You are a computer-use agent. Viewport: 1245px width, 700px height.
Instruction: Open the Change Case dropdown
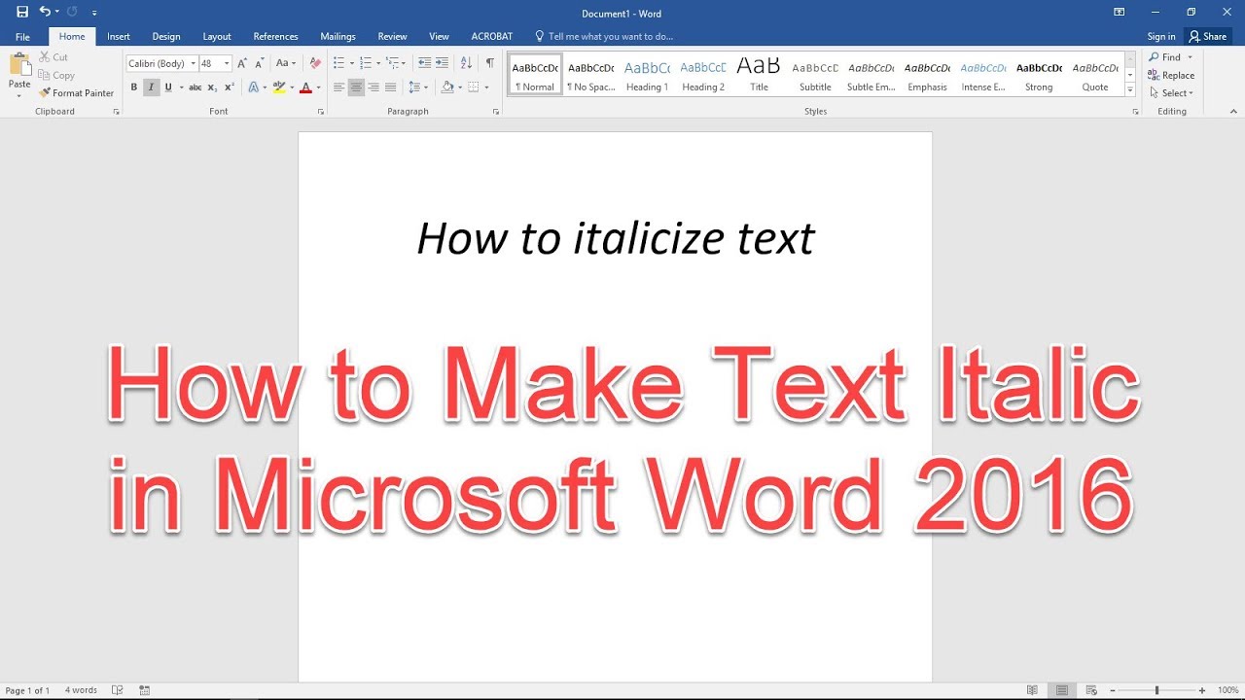click(285, 63)
